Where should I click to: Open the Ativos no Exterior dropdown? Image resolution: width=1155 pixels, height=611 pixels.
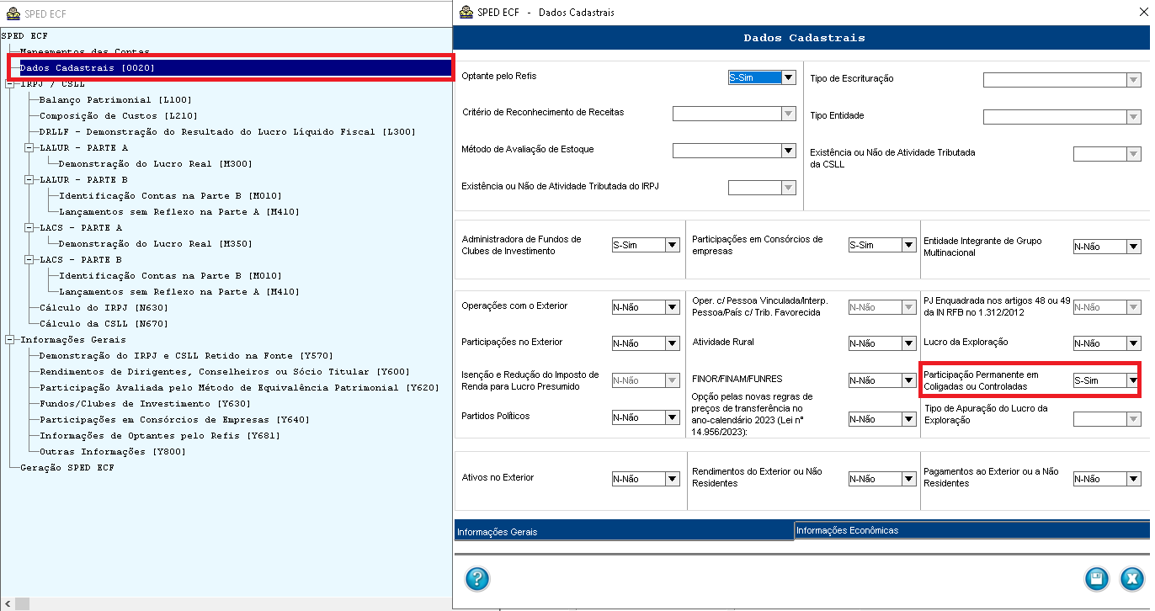(672, 479)
